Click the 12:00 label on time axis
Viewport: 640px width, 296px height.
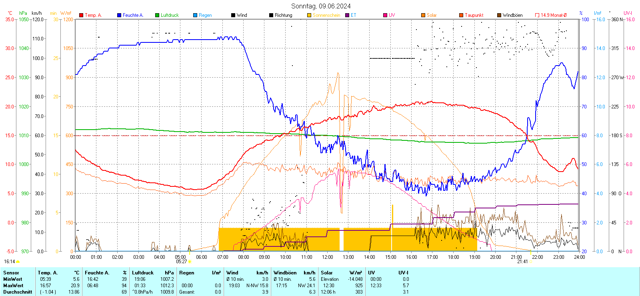327,257
